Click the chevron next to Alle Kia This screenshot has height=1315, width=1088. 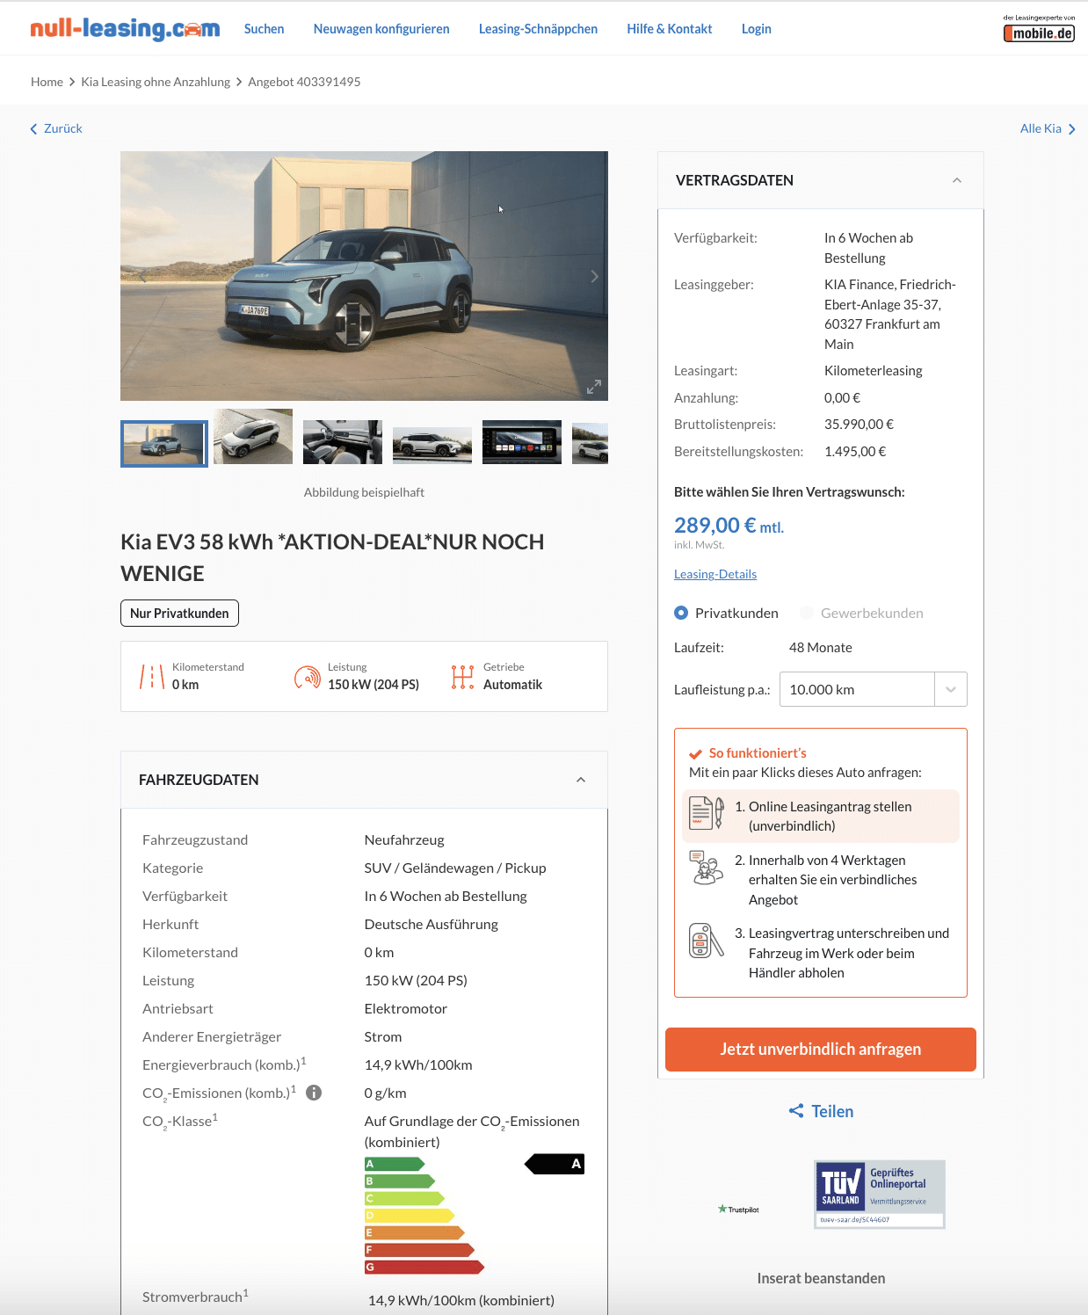(1072, 129)
